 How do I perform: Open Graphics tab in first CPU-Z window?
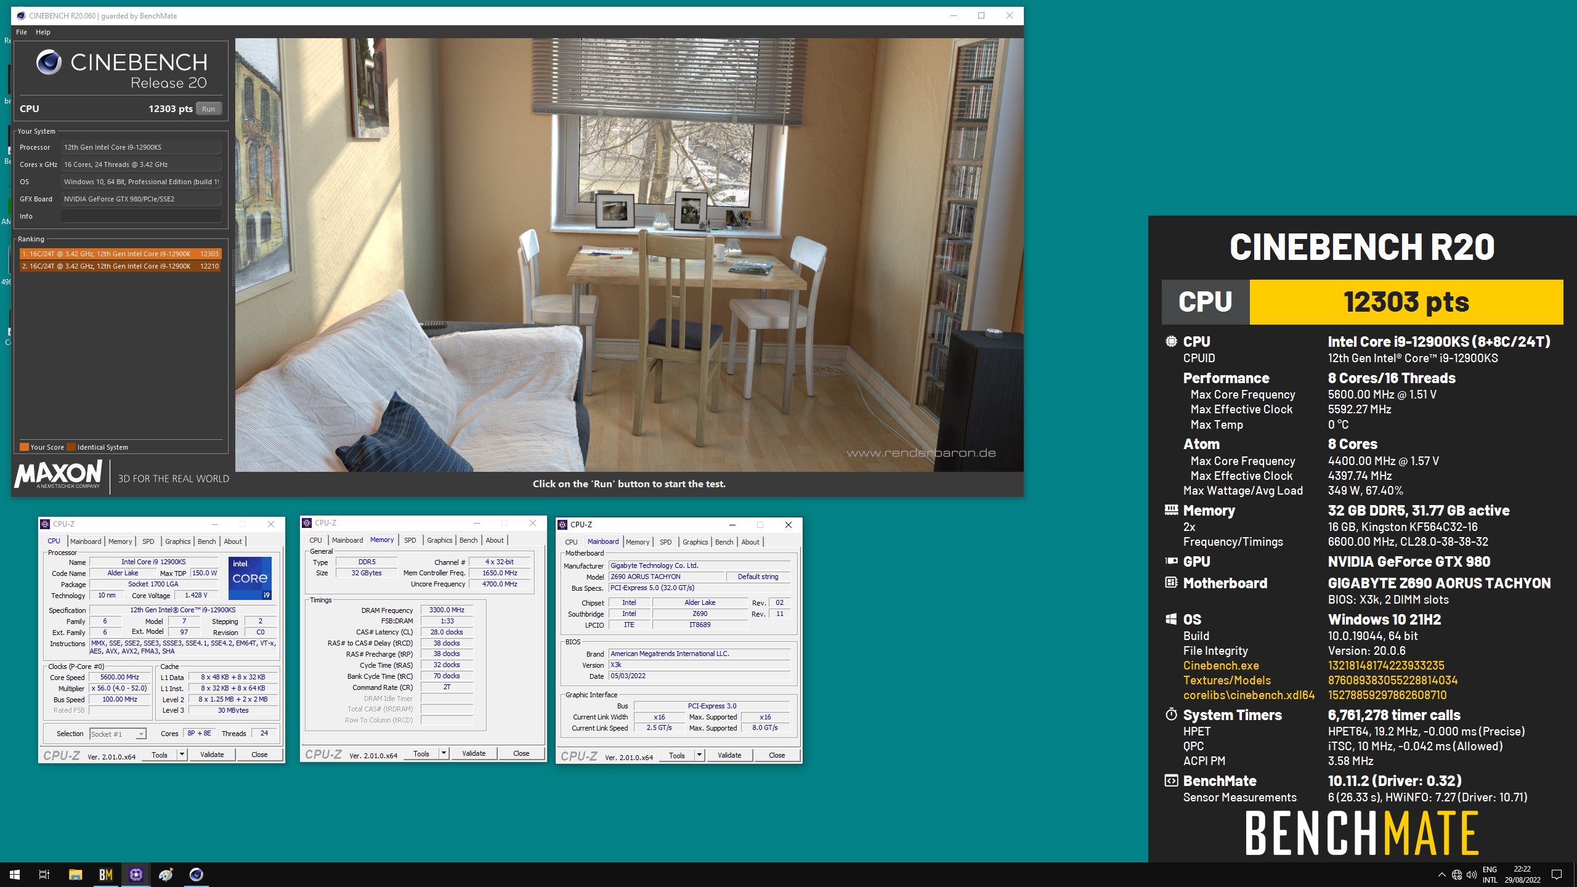pyautogui.click(x=178, y=541)
